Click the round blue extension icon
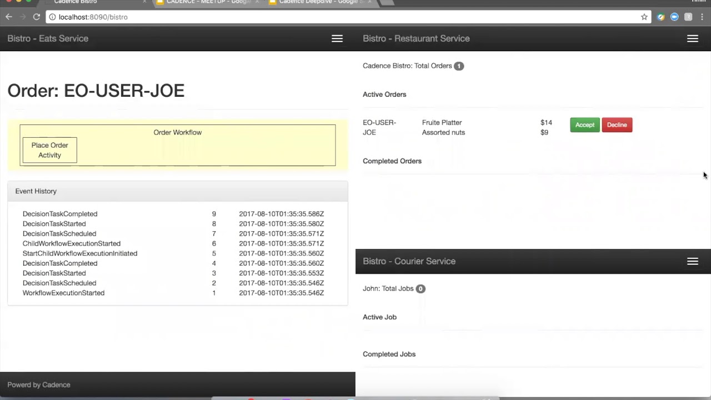This screenshot has width=711, height=400. click(674, 17)
